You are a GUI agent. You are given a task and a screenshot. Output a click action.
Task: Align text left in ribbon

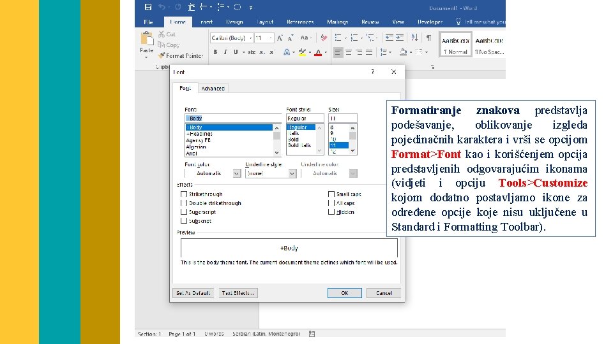click(x=338, y=52)
